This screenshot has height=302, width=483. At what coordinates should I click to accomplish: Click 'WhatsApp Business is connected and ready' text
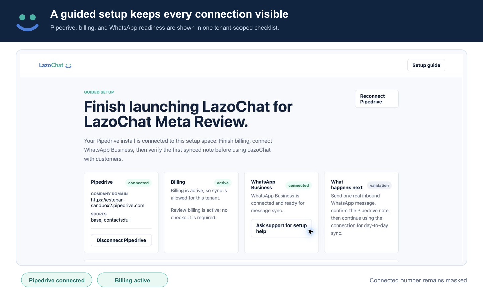278,203
